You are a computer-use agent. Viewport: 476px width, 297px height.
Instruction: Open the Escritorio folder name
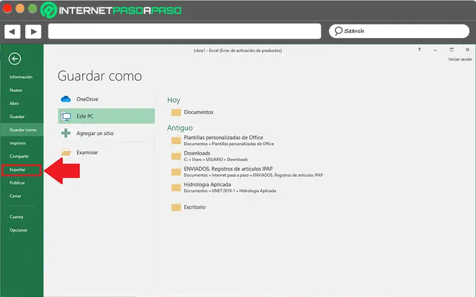195,207
